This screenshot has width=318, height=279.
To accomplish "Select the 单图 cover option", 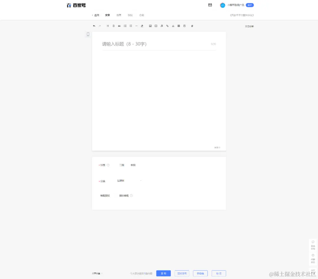I will 133,165.
